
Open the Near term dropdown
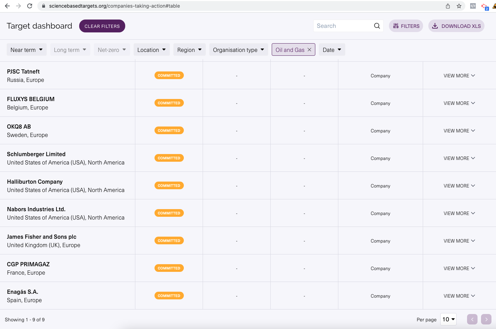tap(27, 50)
